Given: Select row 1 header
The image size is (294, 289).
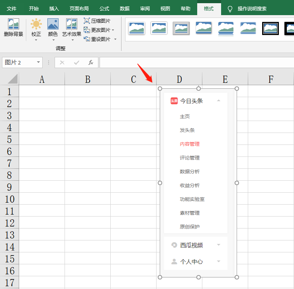Looking at the screenshot, I should coord(10,92).
